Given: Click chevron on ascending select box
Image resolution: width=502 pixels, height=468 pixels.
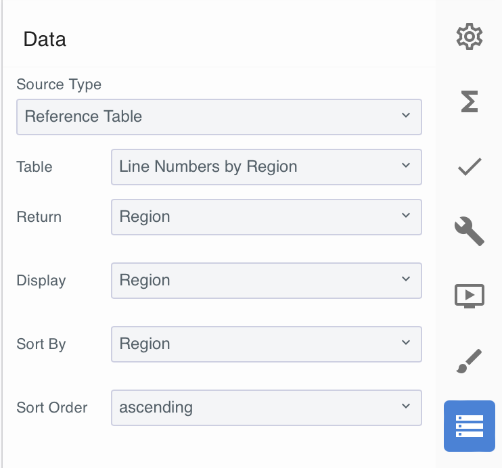Looking at the screenshot, I should 406,406.
